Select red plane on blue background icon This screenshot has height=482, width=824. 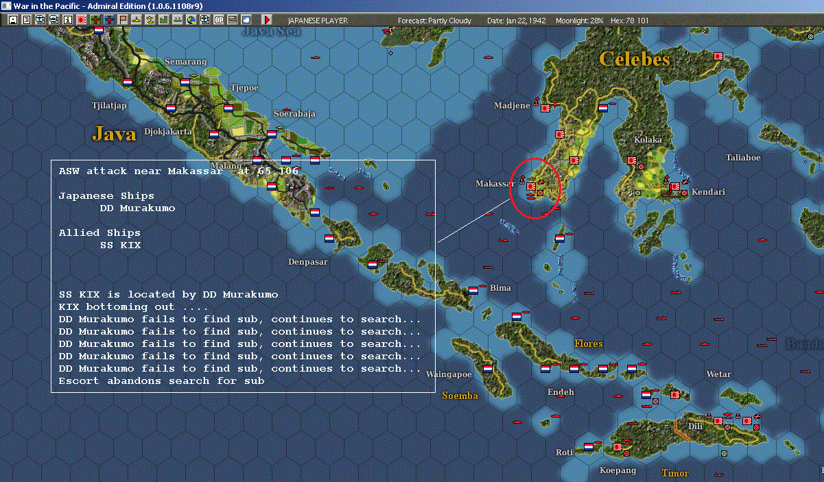tap(109, 20)
